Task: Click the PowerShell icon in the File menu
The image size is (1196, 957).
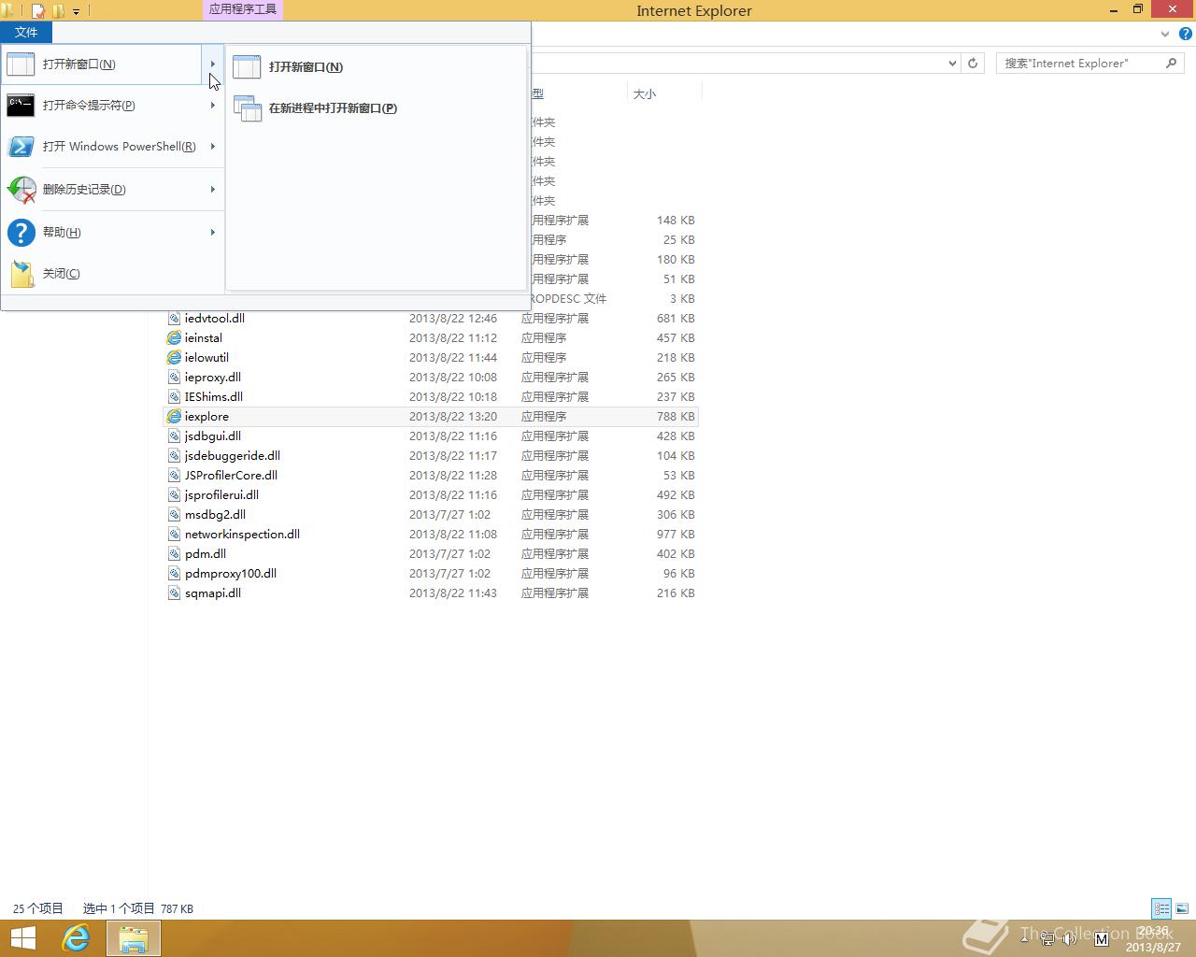Action: 21,147
